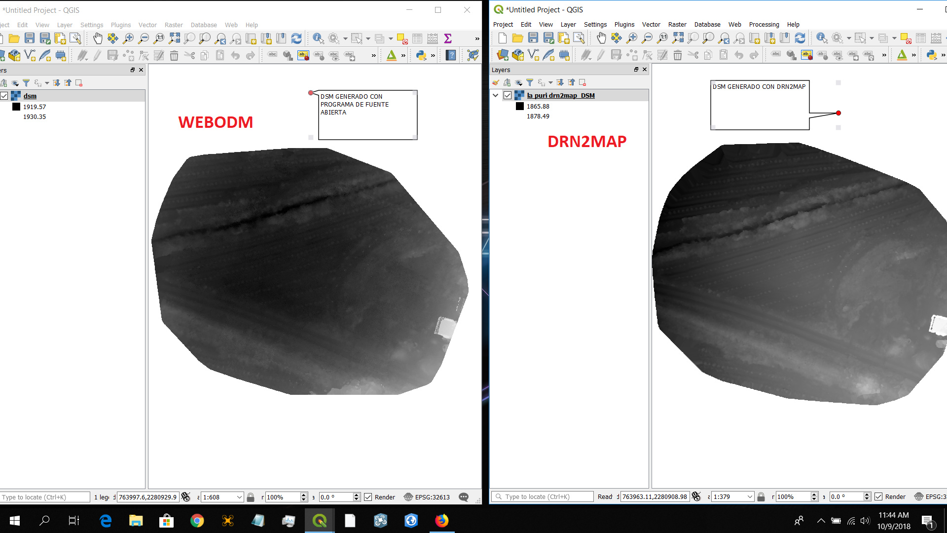Click the black color swatch for value 1865.88
This screenshot has width=947, height=533.
point(520,107)
